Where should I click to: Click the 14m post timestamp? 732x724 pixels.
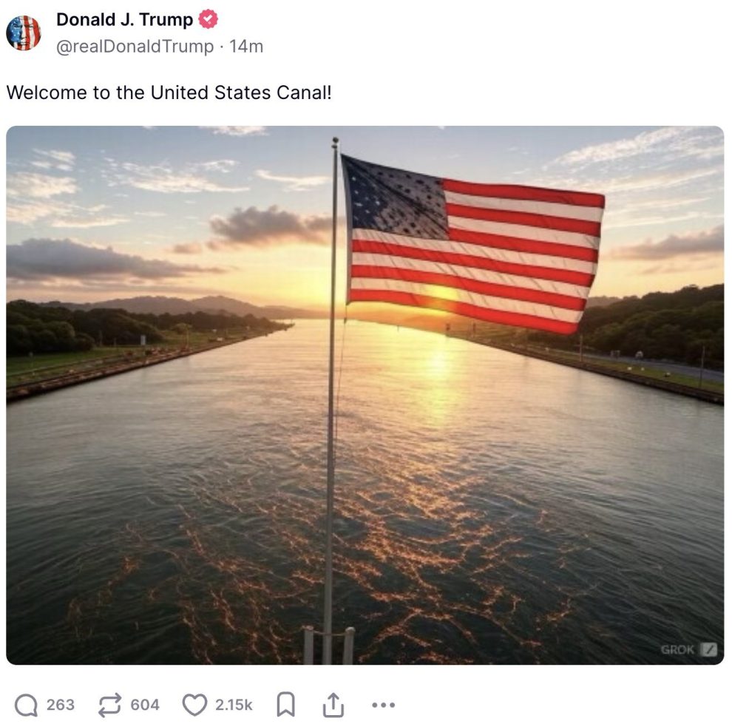point(246,46)
